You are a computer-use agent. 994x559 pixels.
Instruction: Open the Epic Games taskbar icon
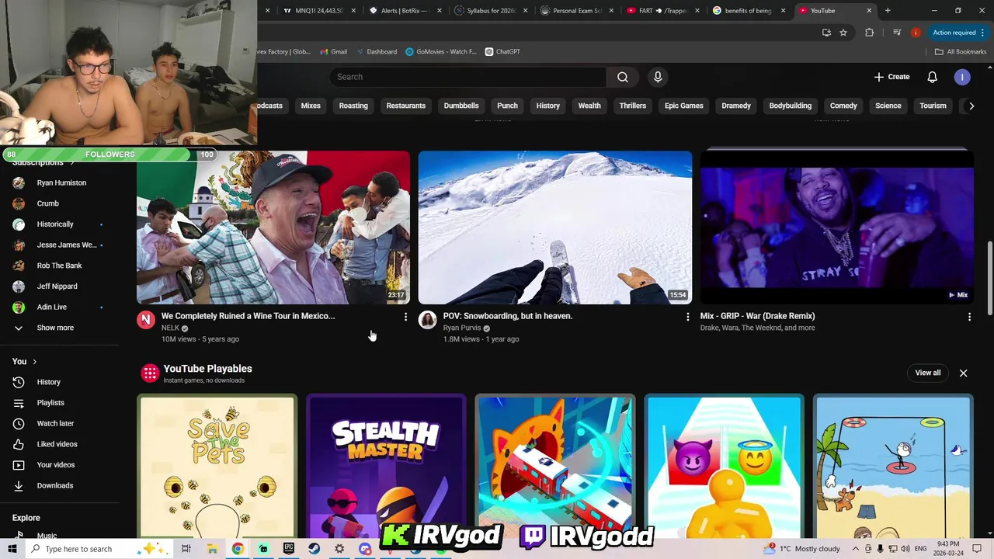[288, 549]
